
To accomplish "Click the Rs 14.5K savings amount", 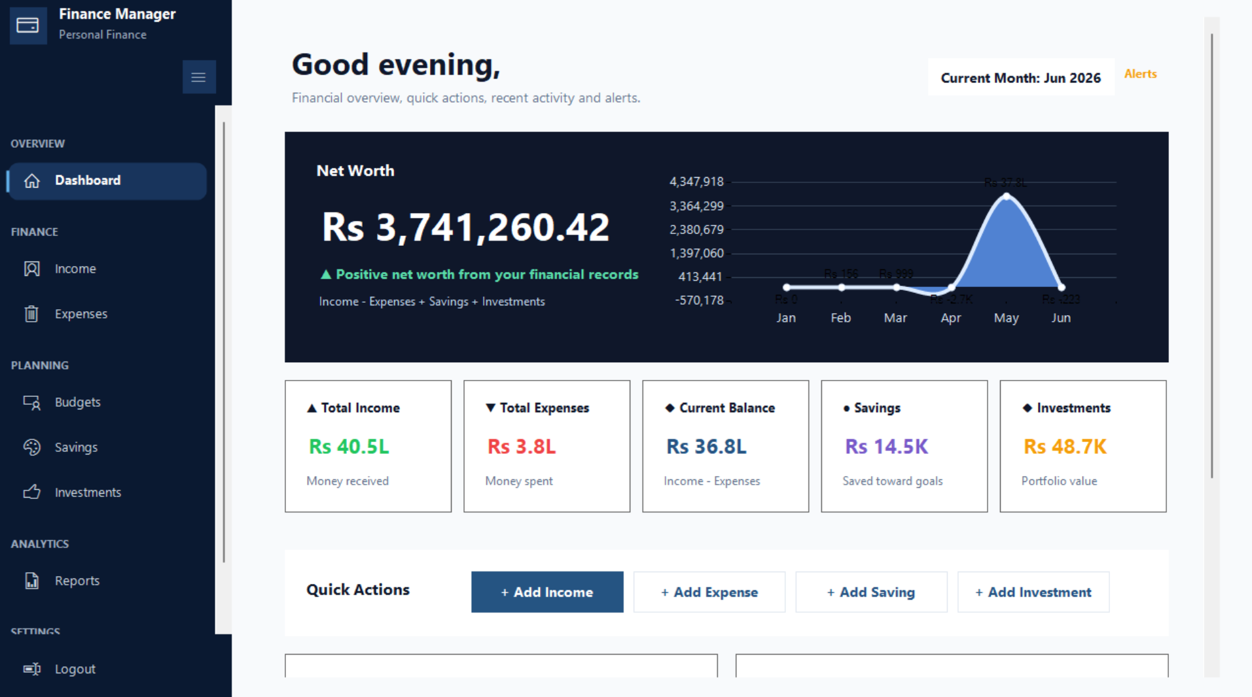I will point(886,447).
